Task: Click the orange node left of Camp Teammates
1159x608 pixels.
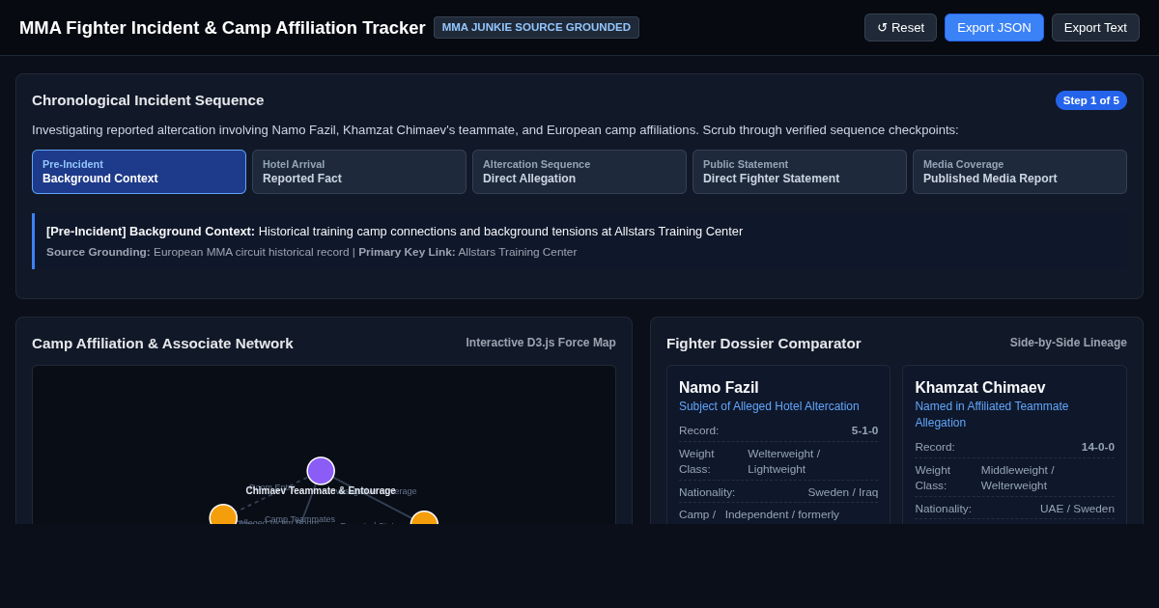Action: click(223, 516)
